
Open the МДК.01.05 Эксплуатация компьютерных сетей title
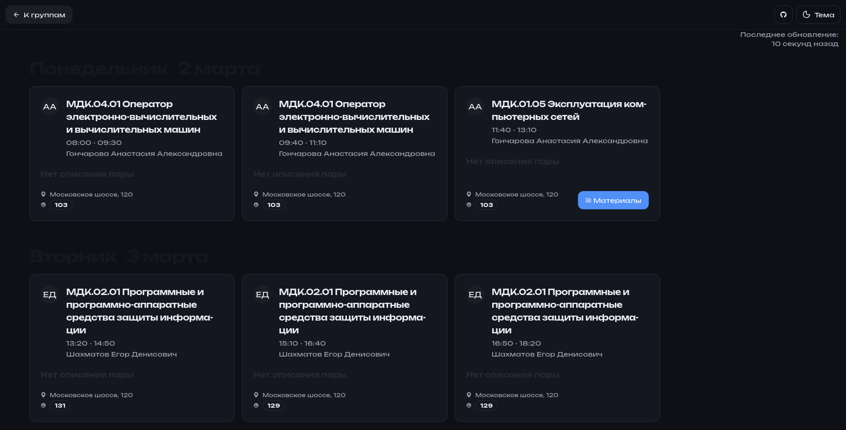568,110
